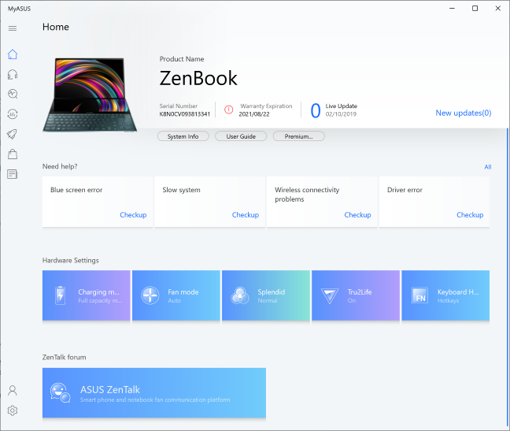Go to Home via sidebar house icon
The width and height of the screenshot is (510, 431).
coord(13,54)
